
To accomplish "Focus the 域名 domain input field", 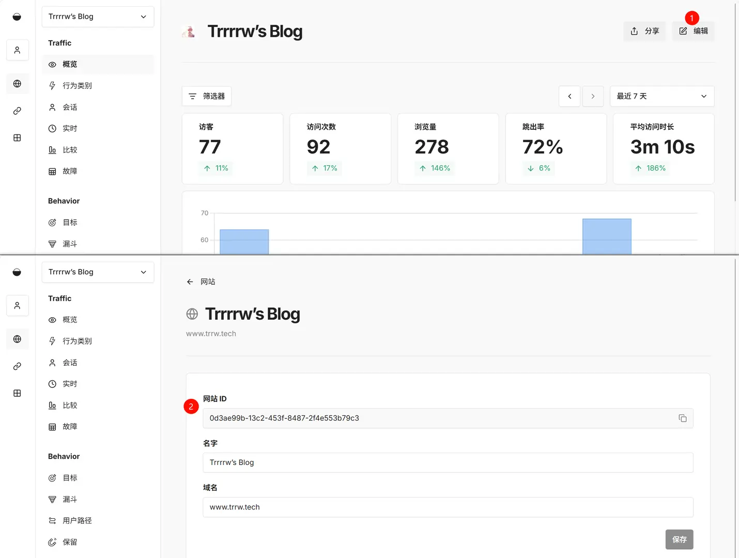I will 448,507.
